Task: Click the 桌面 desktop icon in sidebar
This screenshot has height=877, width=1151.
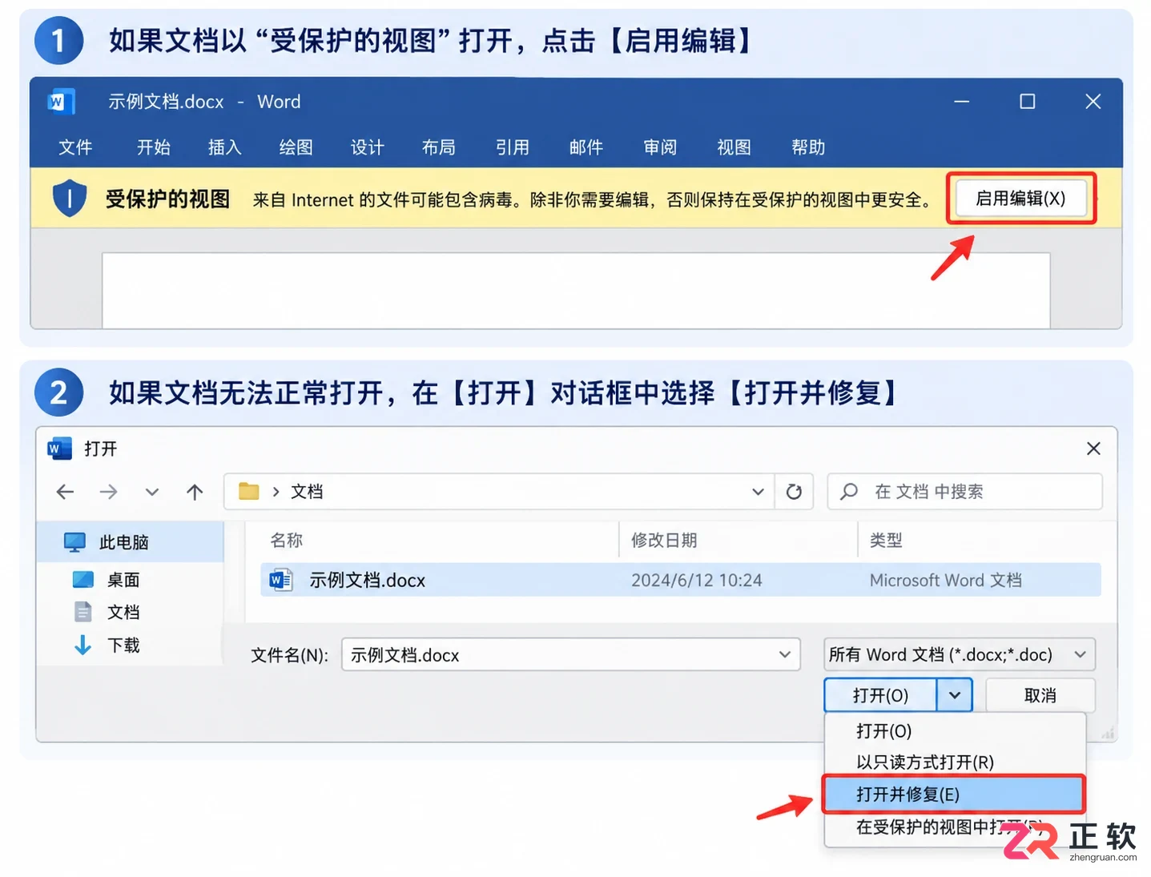Action: pyautogui.click(x=83, y=579)
